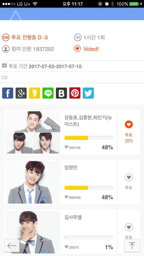144x256 pixels.
Task: Open the 뉴이스트 trio photo thumbnail
Action: tap(32, 132)
